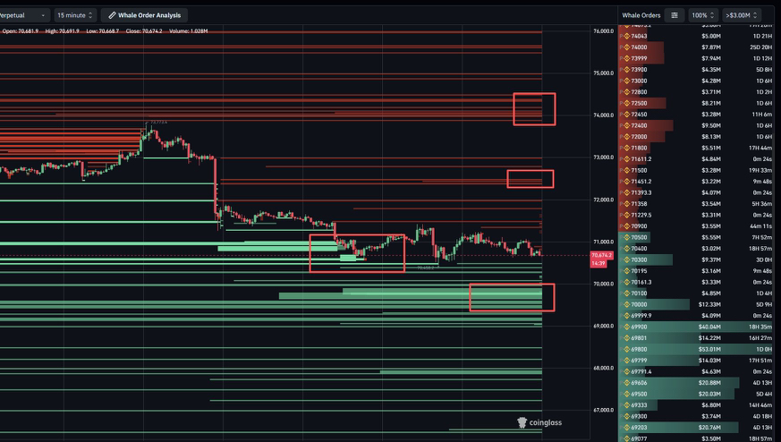Select the 70300 $9.37M whale order row

696,259
